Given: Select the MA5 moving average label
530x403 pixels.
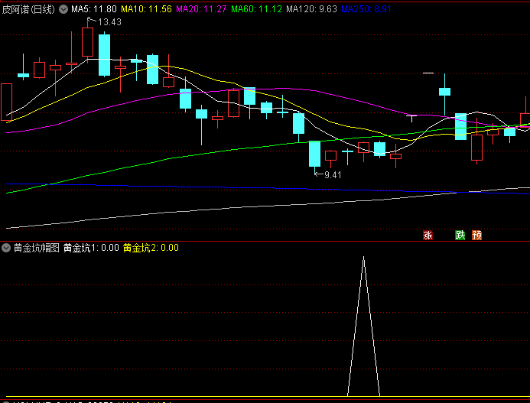Looking at the screenshot, I should point(94,9).
